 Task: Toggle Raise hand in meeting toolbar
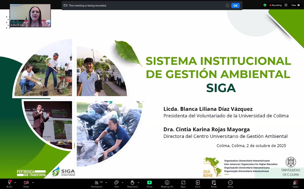(x=132, y=183)
